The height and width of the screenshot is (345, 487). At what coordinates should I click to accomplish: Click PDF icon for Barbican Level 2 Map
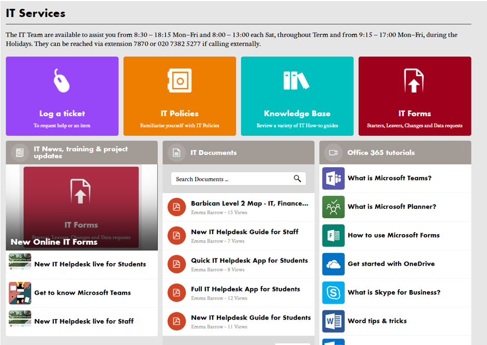[176, 207]
